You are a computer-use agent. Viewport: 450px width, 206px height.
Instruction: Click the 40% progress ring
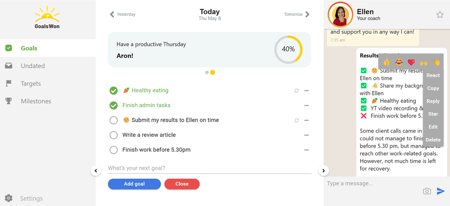288,49
